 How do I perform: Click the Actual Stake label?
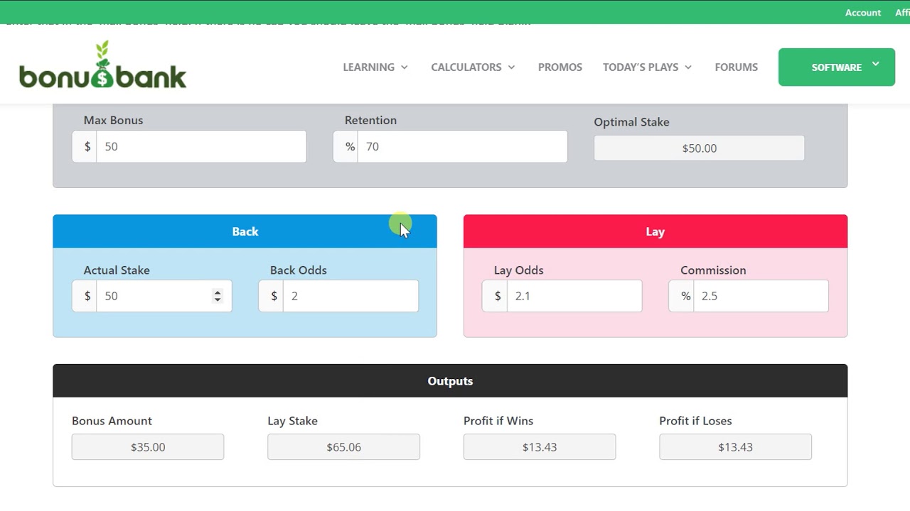pyautogui.click(x=117, y=270)
